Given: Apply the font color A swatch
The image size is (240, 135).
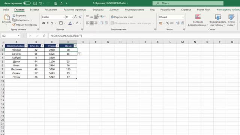Looking at the screenshot, I should (77, 23).
